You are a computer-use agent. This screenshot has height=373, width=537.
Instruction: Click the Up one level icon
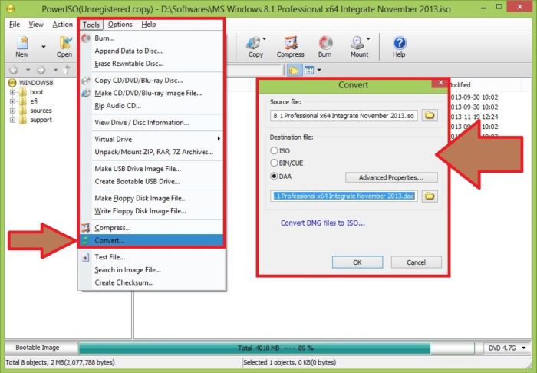(x=68, y=70)
